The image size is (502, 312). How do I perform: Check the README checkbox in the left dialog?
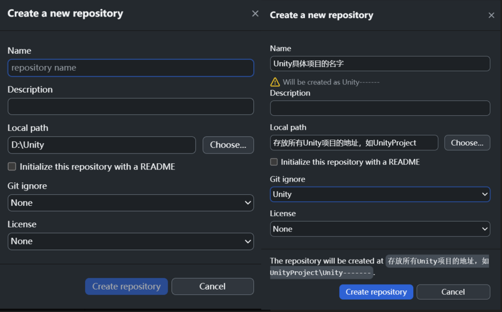[12, 167]
